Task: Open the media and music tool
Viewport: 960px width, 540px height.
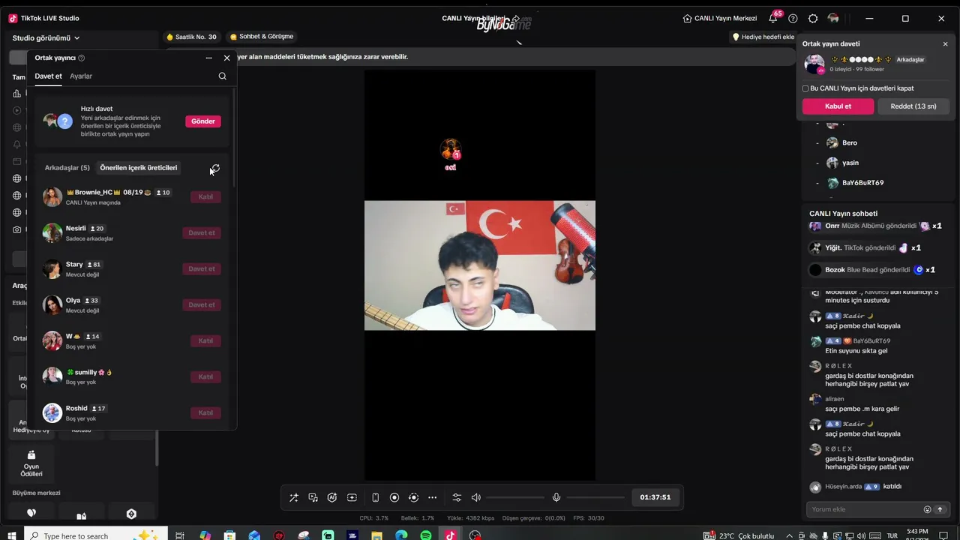Action: (x=313, y=497)
